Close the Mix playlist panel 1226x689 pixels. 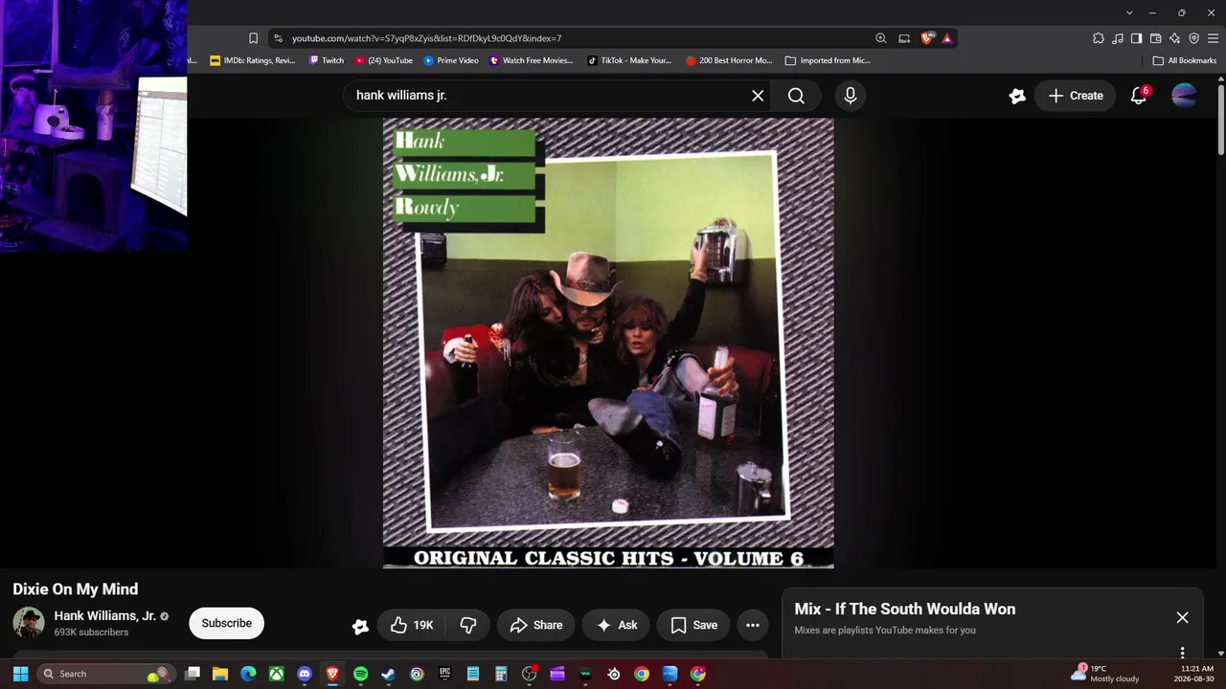1182,617
